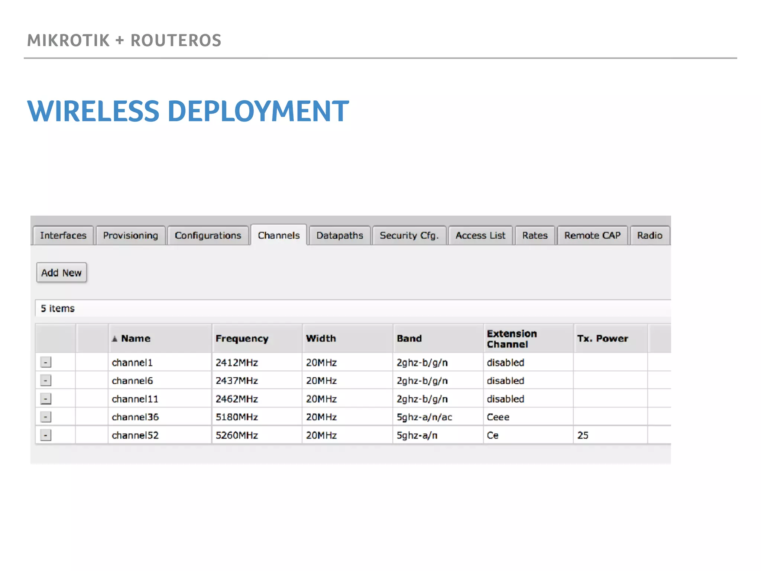Open the channel52 entry
The height and width of the screenshot is (571, 761).
[x=135, y=435]
